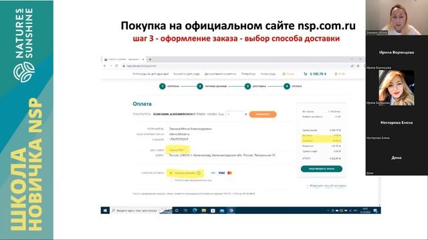Open the Mail app from the taskbar
The width and height of the screenshot is (428, 240).
(x=222, y=211)
